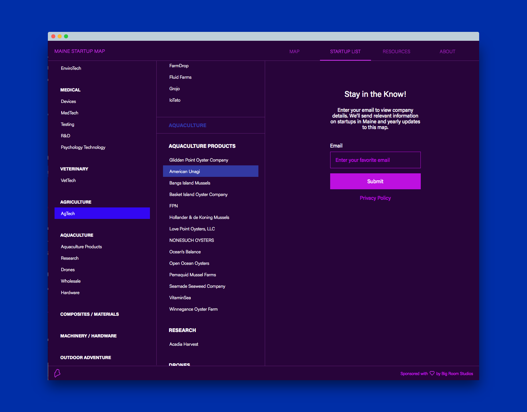Open Pemaquid Mussel Farms entry

pyautogui.click(x=193, y=275)
